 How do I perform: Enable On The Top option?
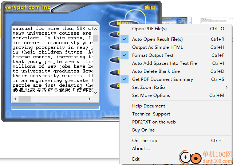tap(175, 141)
